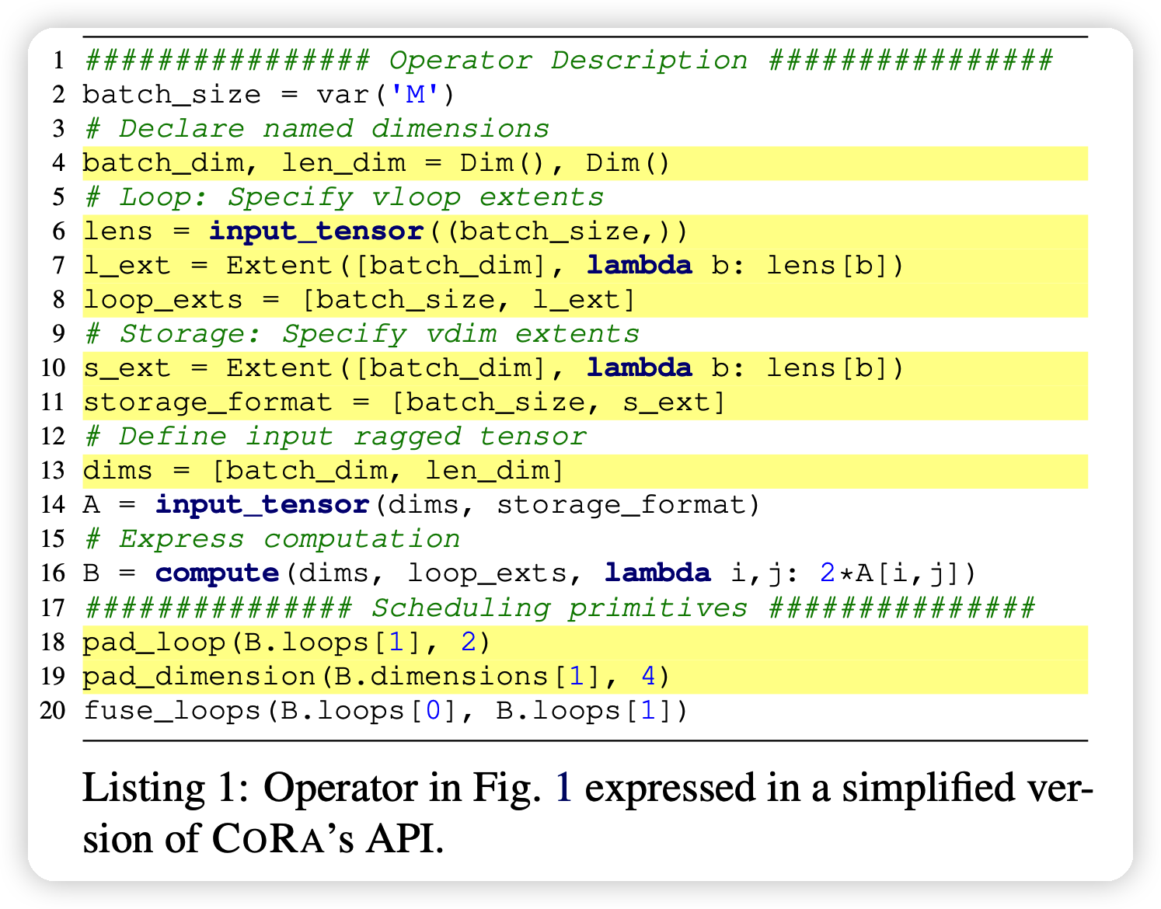Click the 'loop_exts = [batch_size, l_ext]' line

(359, 300)
